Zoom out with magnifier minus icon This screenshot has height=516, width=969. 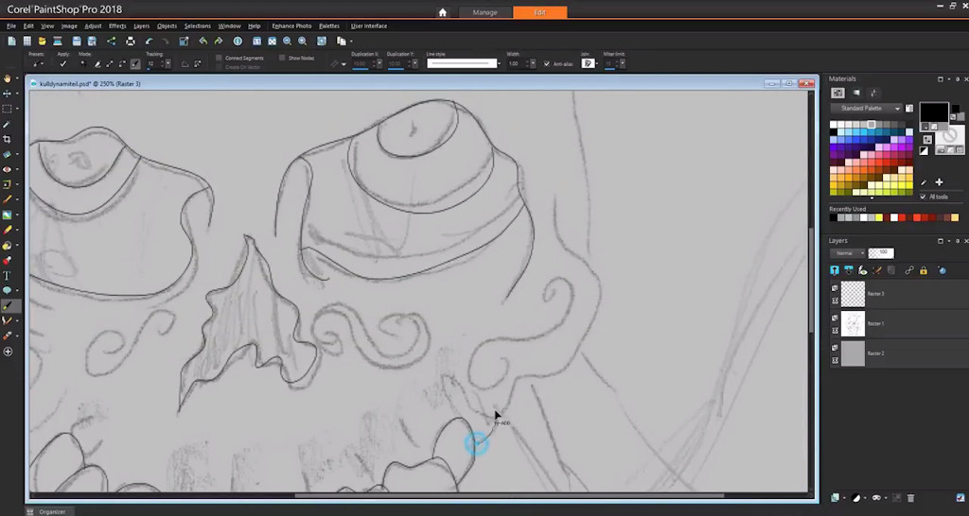point(288,42)
